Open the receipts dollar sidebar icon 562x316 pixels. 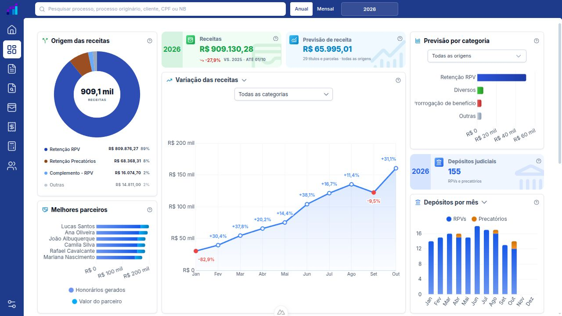[x=12, y=127]
